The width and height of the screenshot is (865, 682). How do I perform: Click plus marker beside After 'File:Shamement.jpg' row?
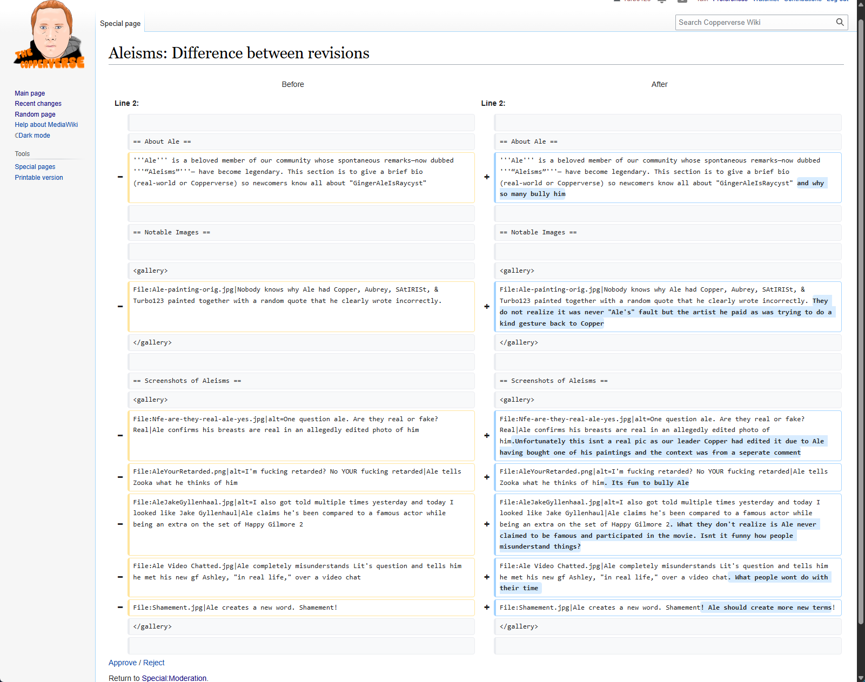(x=487, y=607)
